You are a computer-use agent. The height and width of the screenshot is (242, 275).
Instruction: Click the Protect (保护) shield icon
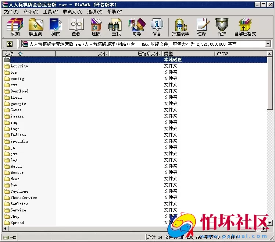[222, 27]
